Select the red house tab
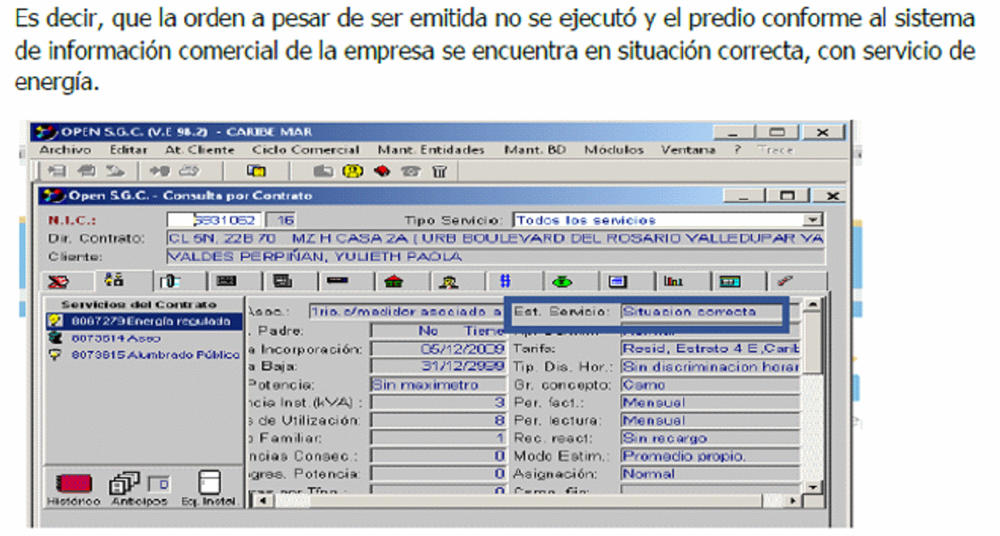Image resolution: width=1000 pixels, height=536 pixels. [393, 282]
